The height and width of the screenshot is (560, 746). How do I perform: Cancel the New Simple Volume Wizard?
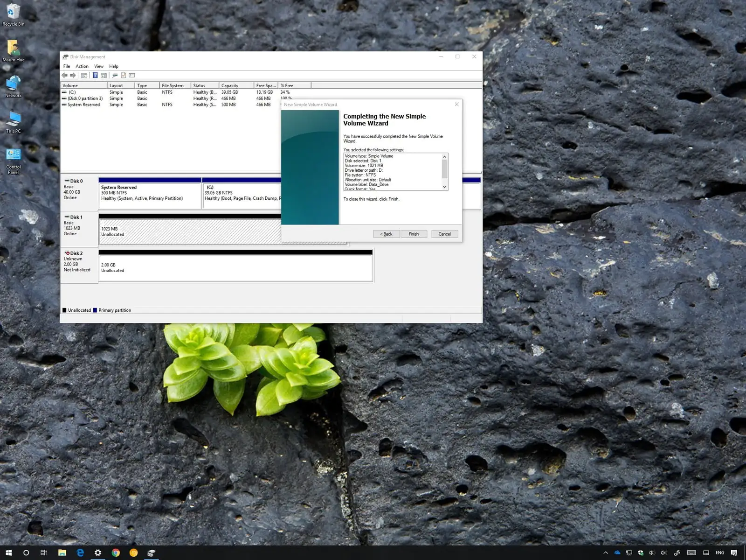point(444,234)
